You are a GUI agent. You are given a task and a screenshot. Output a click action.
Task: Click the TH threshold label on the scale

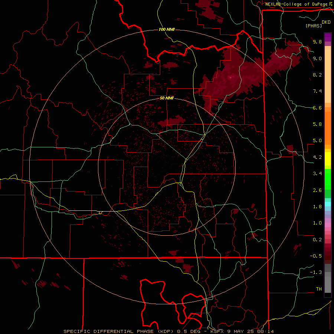coord(319,289)
